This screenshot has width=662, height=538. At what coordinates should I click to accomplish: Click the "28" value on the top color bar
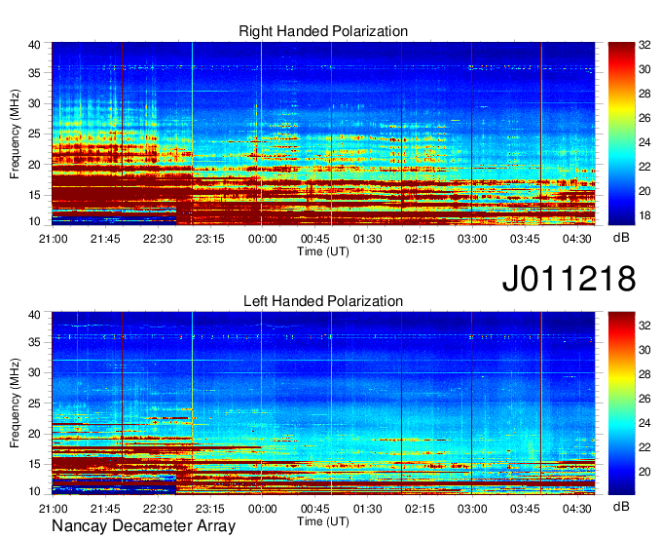coord(644,94)
